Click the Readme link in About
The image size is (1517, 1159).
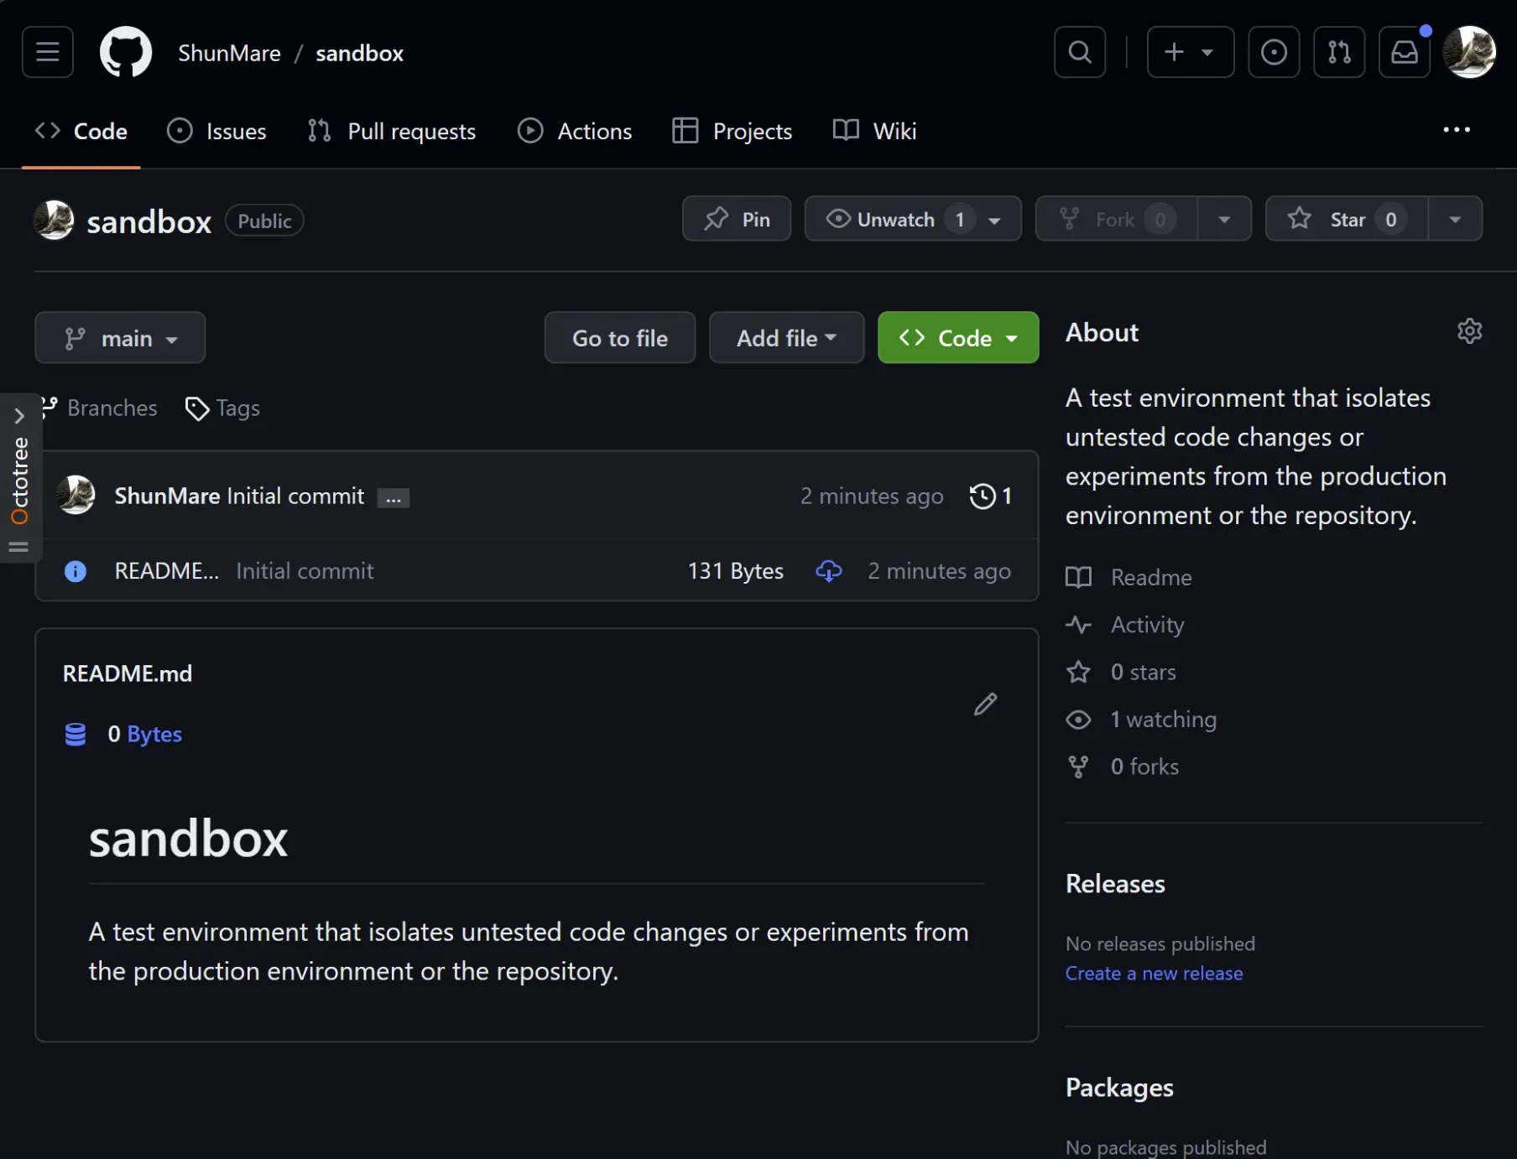(x=1151, y=578)
